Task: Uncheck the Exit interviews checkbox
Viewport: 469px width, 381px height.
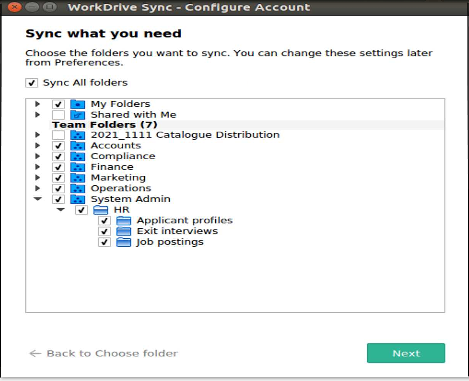Action: (x=104, y=231)
